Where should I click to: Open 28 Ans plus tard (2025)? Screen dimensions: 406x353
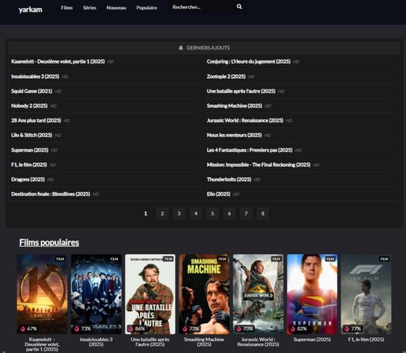point(36,121)
